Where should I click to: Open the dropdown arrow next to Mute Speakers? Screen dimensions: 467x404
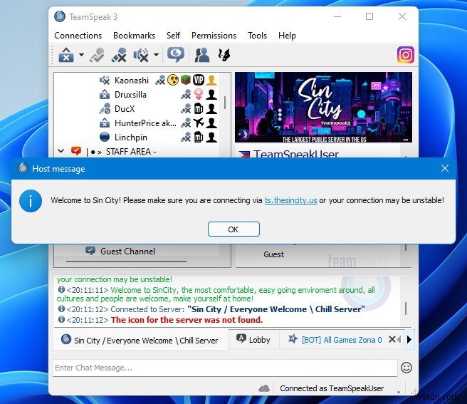pyautogui.click(x=156, y=55)
